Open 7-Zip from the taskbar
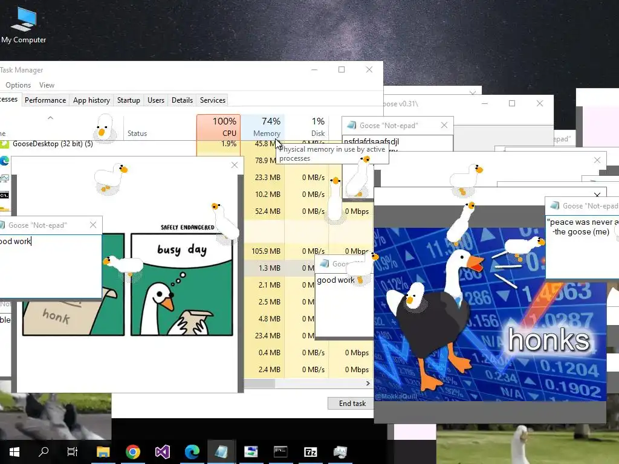The width and height of the screenshot is (619, 464). [310, 451]
